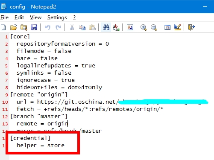
Task: Open Customize Schemes ruler-pencil icon
Action: click(178, 27)
